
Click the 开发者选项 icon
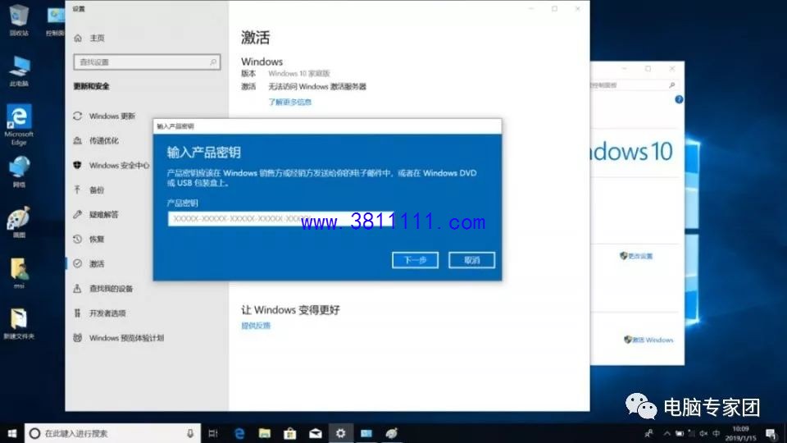(77, 313)
